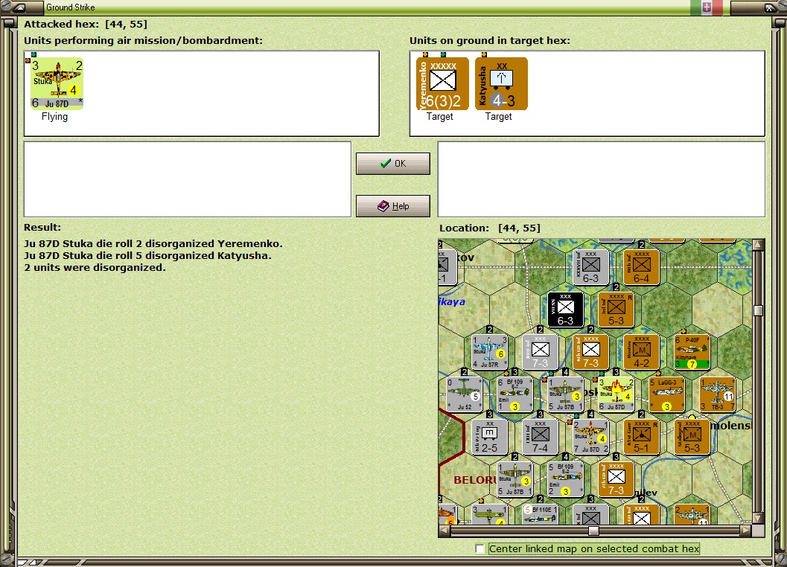Click the LaGG-3 fighter unit on map
The height and width of the screenshot is (567, 787).
666,394
